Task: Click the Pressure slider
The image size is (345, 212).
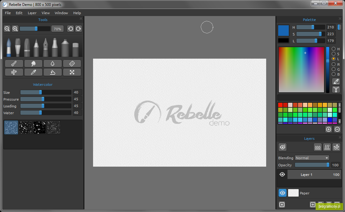Action: point(46,99)
